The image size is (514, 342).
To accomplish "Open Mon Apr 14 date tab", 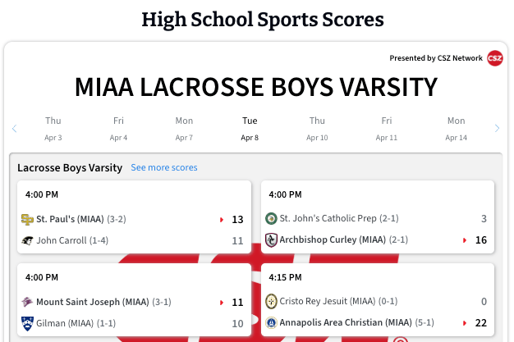I will click(456, 129).
